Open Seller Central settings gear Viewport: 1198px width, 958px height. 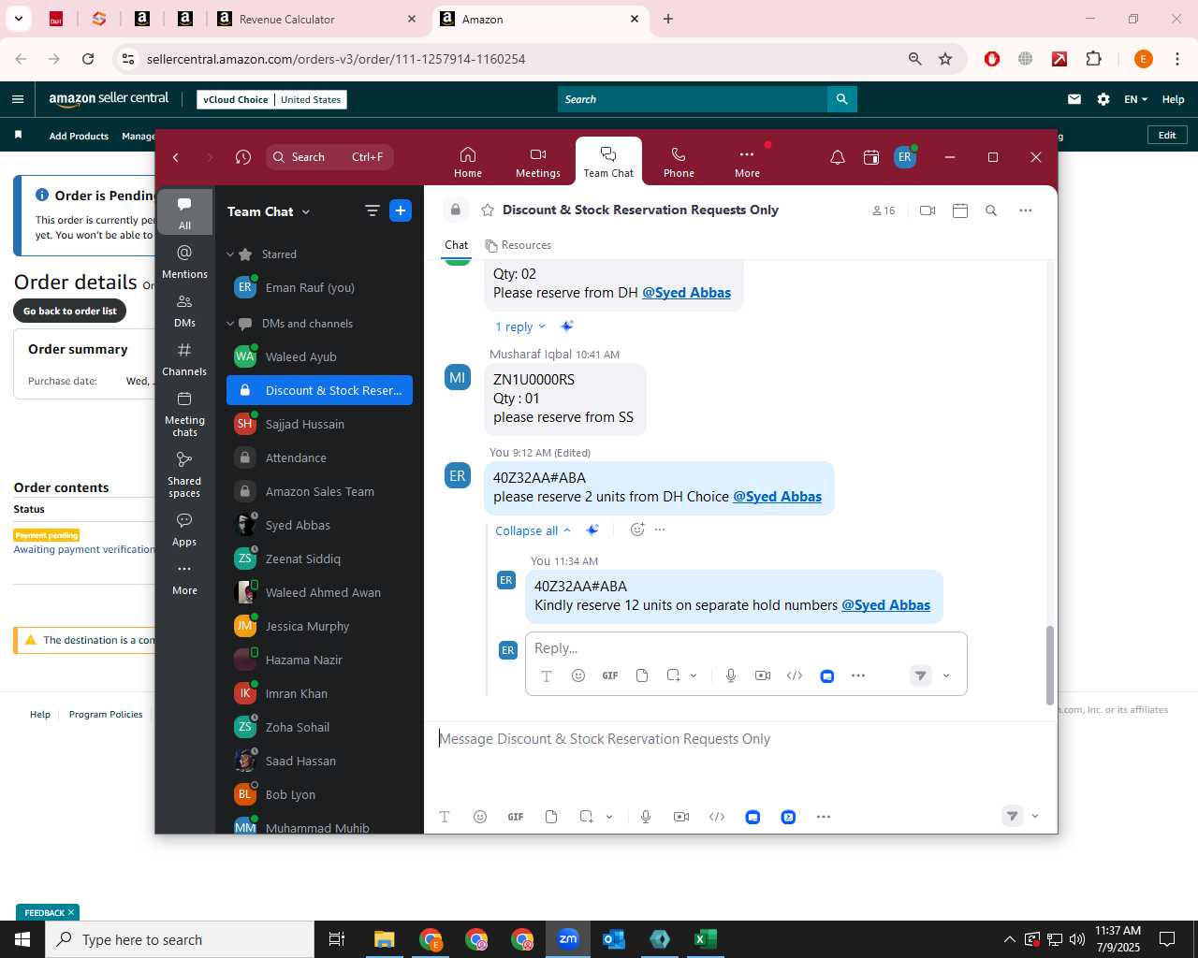click(x=1103, y=99)
